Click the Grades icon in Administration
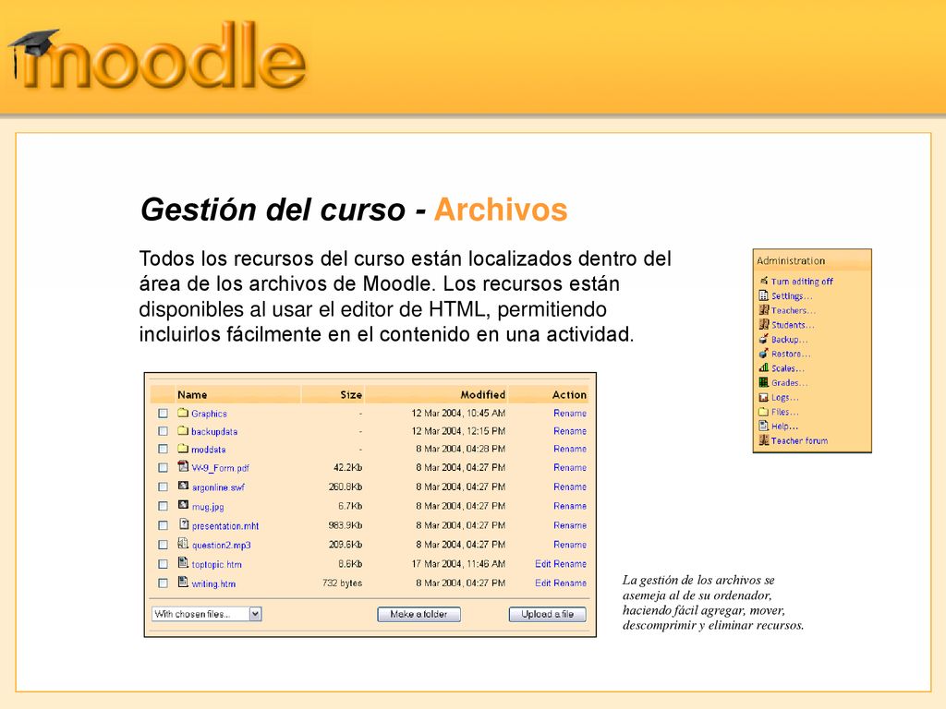946x709 pixels. click(764, 382)
